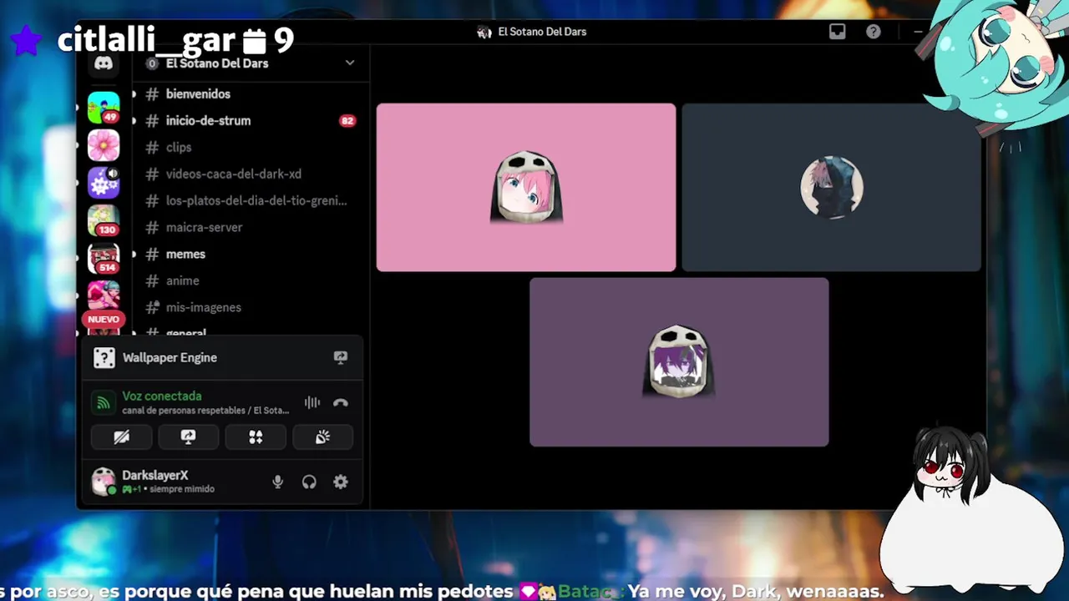
Task: Expand the El Sotano Del Dars server menu
Action: [x=350, y=63]
